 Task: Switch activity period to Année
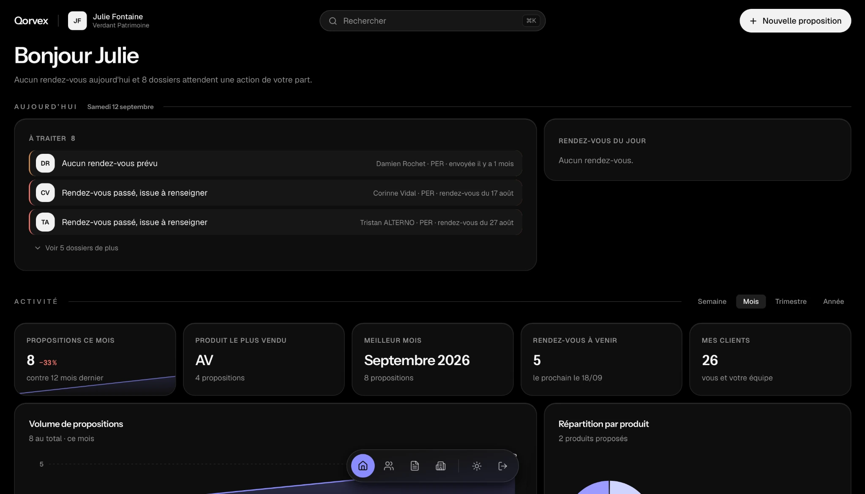tap(833, 301)
